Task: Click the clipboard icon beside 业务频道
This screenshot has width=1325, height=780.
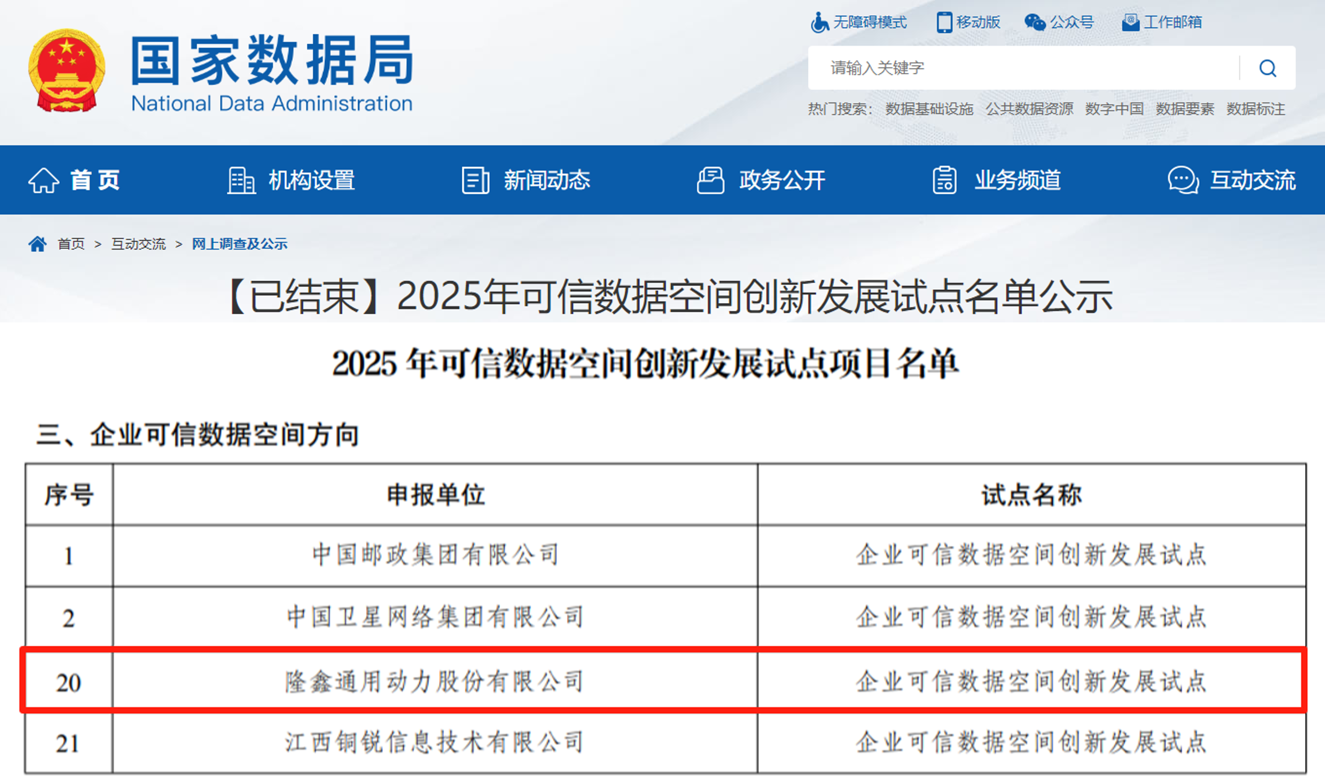Action: point(945,181)
